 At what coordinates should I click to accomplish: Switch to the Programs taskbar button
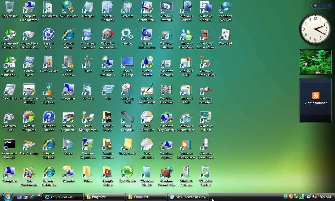(x=105, y=197)
